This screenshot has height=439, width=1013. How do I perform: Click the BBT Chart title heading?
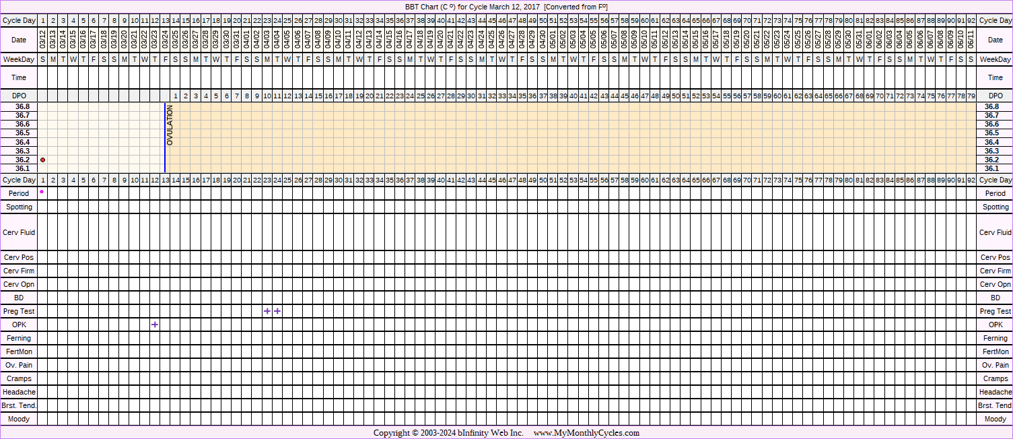506,6
